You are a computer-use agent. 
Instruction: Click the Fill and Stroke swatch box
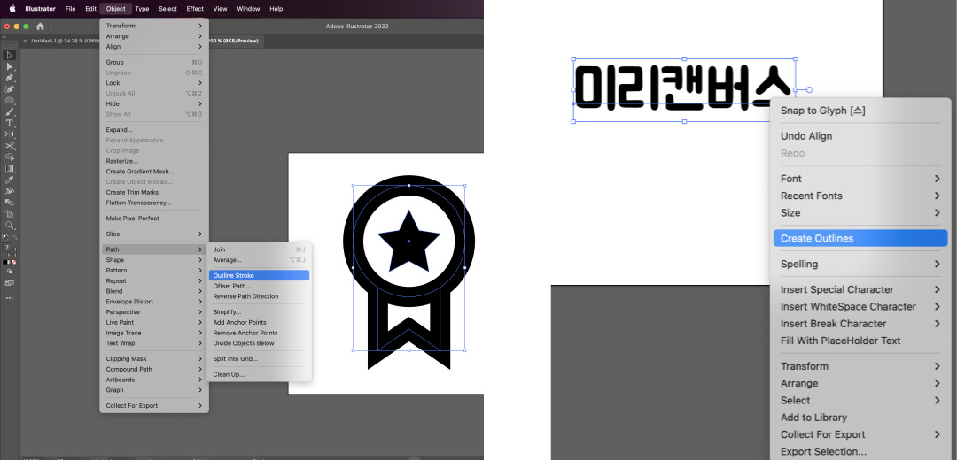(x=7, y=249)
